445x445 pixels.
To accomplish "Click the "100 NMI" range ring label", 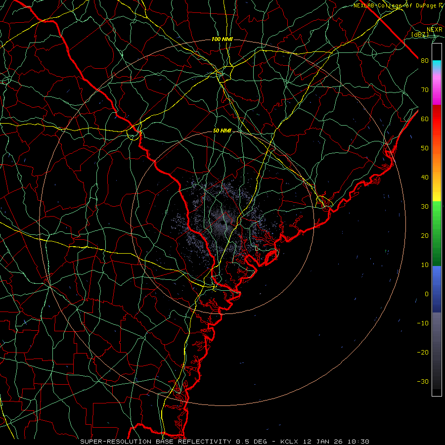I will click(222, 39).
